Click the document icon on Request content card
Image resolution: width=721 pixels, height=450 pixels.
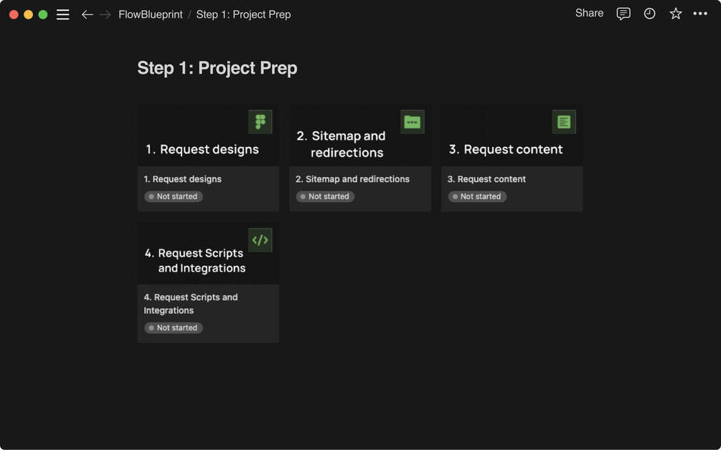(564, 122)
